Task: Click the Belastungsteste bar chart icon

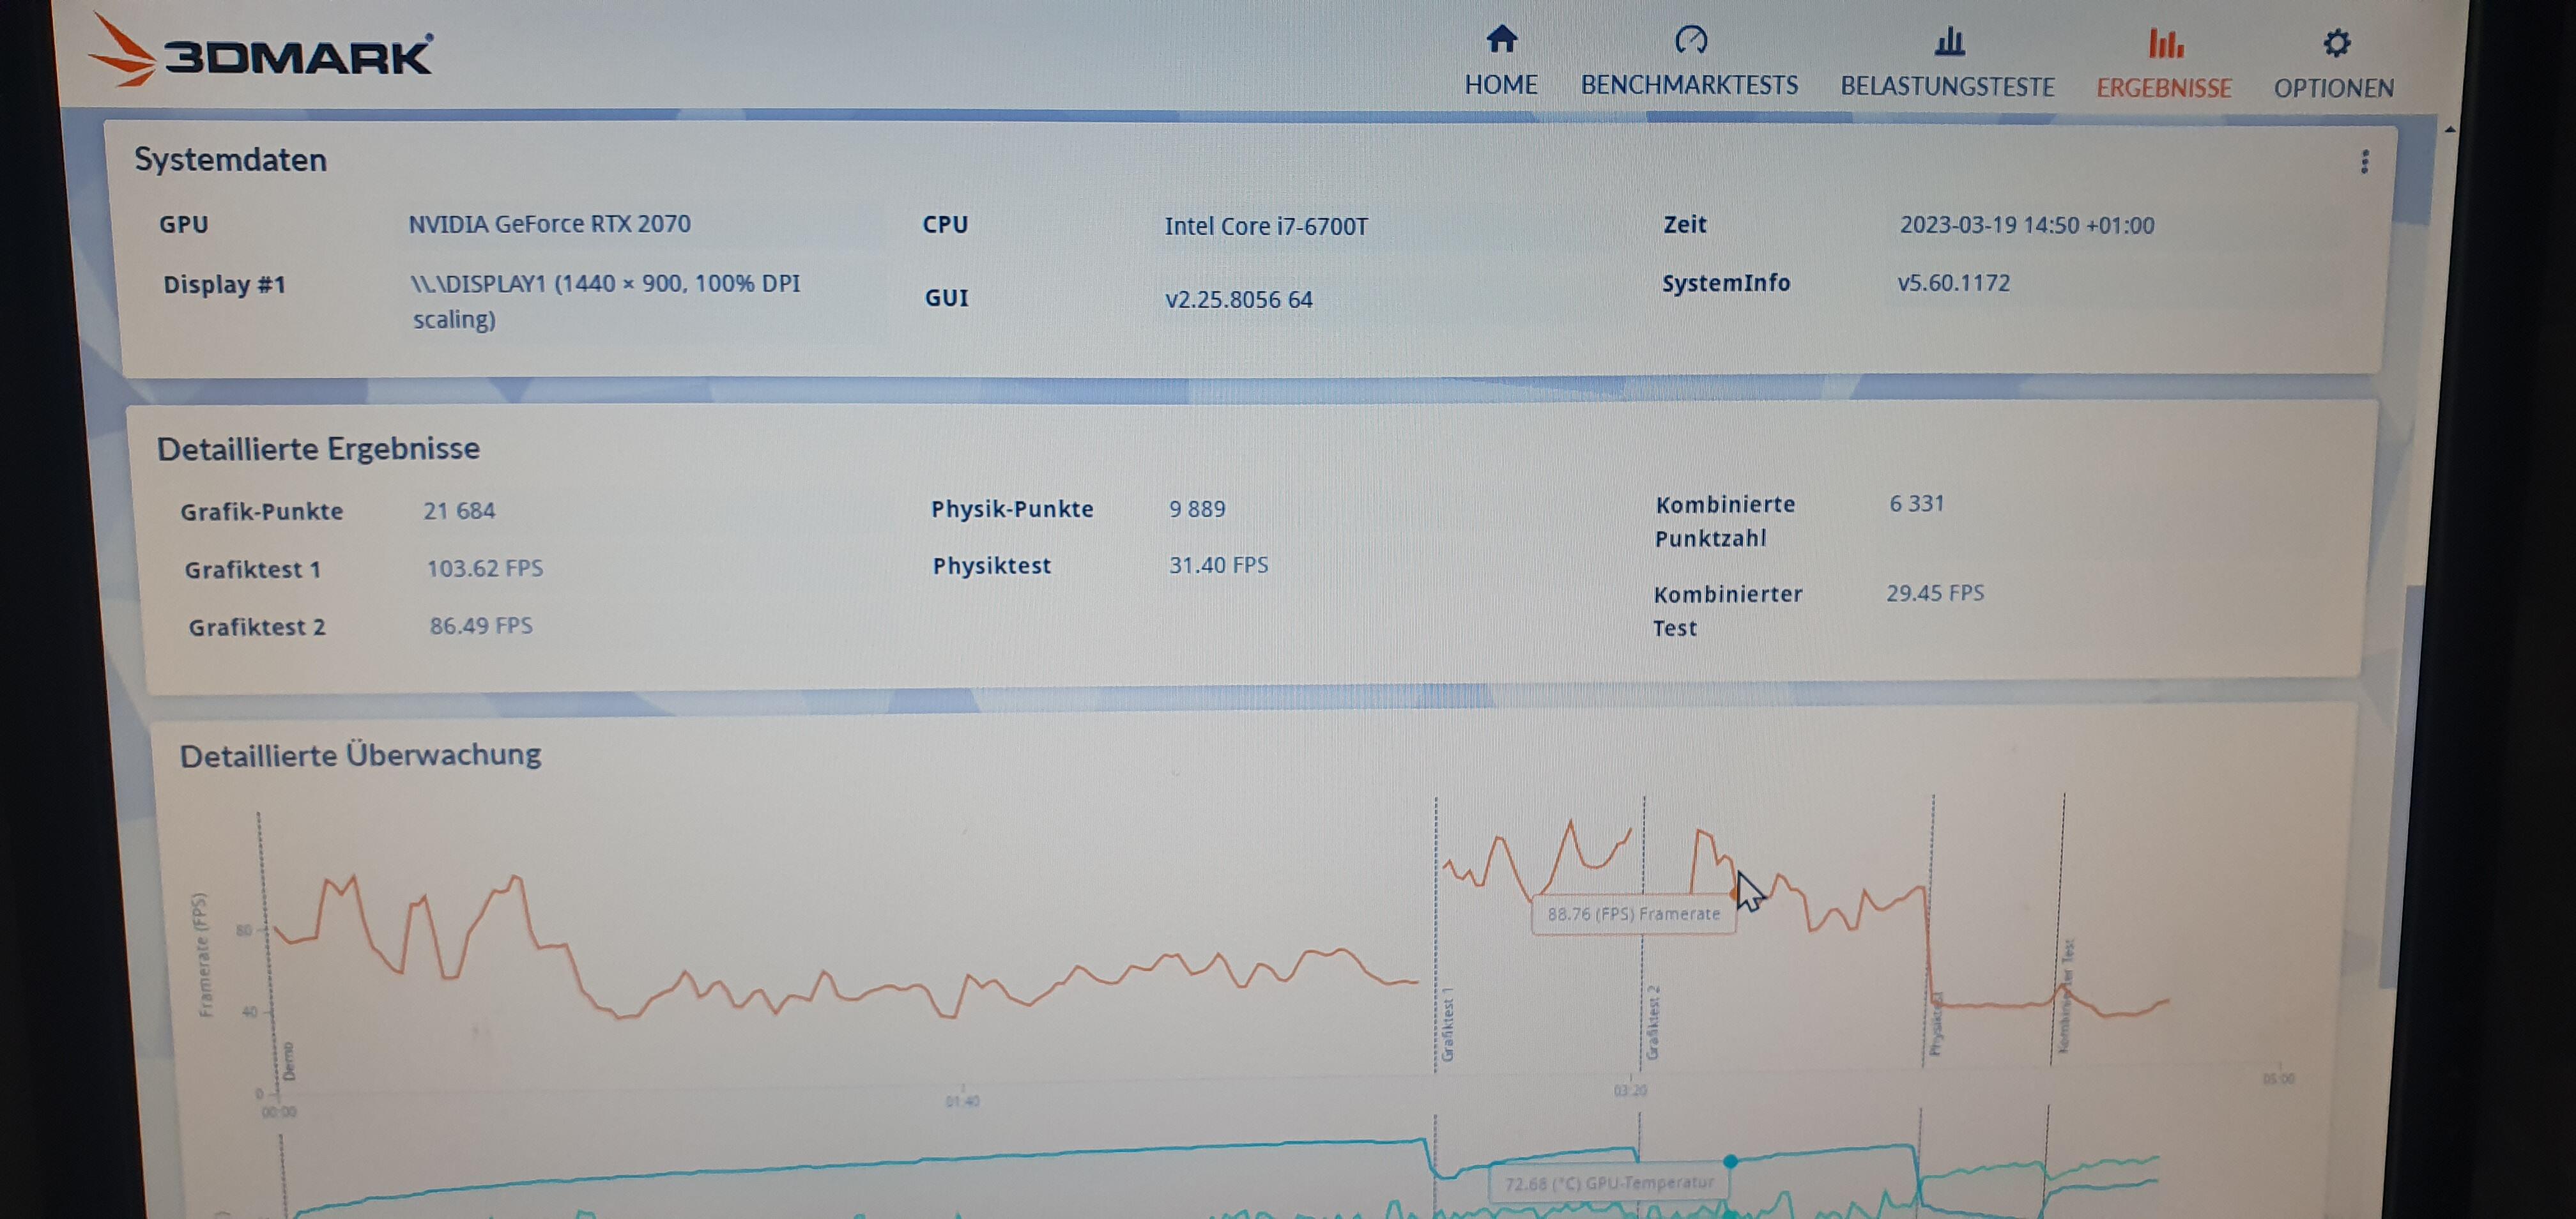Action: tap(1949, 42)
